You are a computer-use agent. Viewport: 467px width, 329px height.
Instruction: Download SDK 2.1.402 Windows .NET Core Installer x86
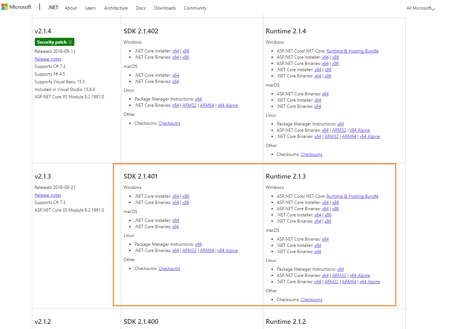pos(186,51)
